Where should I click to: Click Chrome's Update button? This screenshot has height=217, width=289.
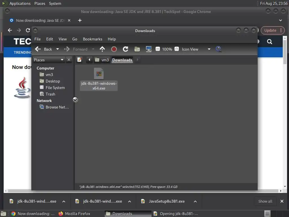[x=270, y=31]
